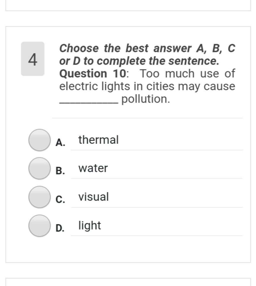256x286 pixels.
Task: Click the bold 'A.' option letter
Action: [60, 142]
